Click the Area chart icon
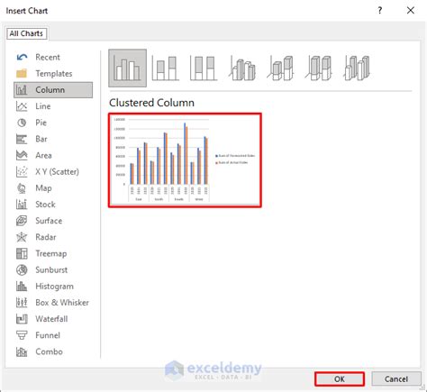The image size is (427, 392). [x=22, y=155]
